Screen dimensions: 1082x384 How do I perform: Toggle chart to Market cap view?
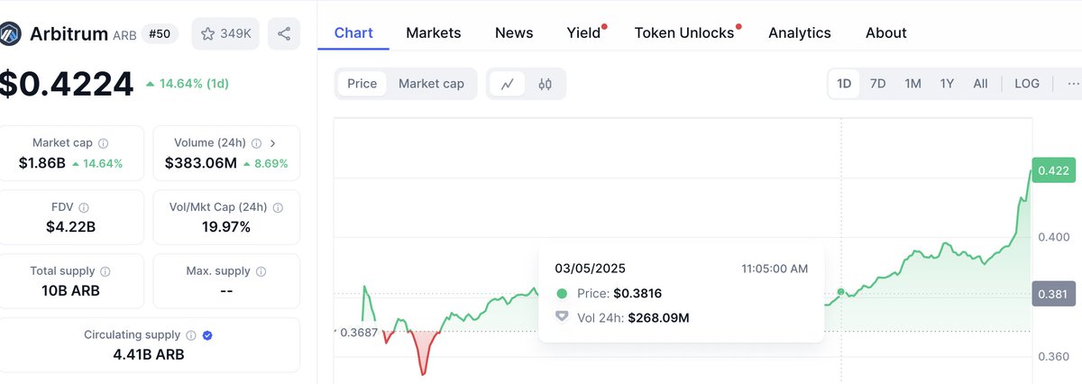(431, 84)
